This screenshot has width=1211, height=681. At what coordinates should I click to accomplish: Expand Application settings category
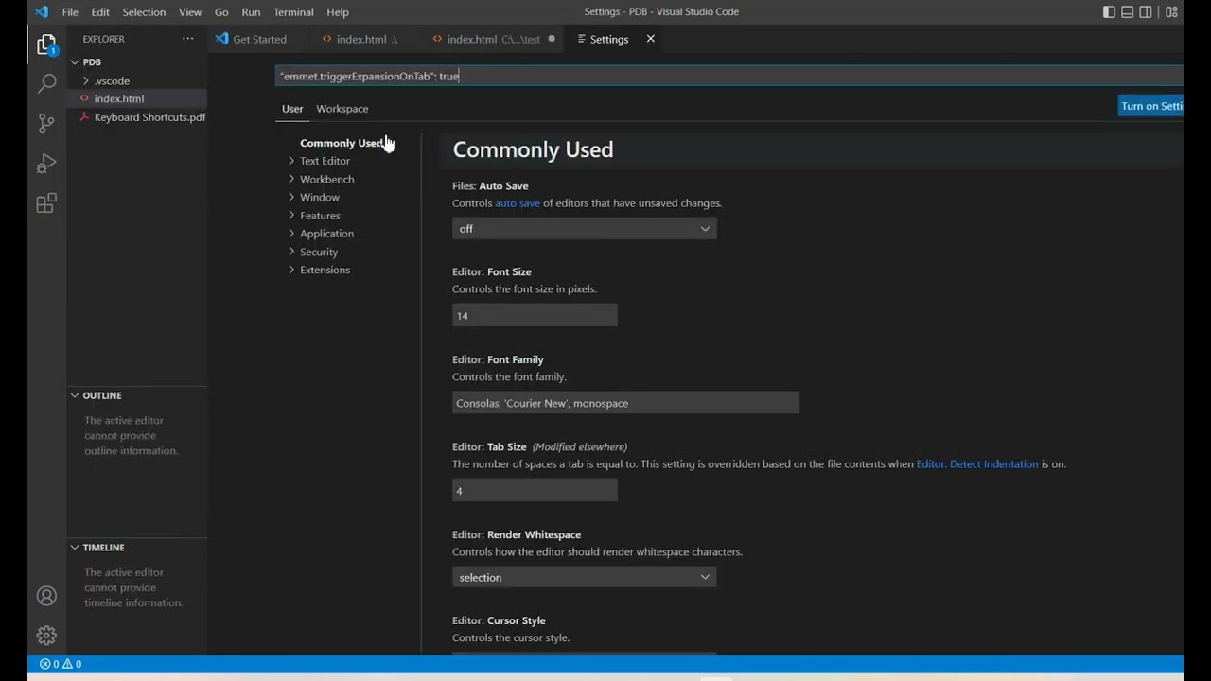(326, 234)
